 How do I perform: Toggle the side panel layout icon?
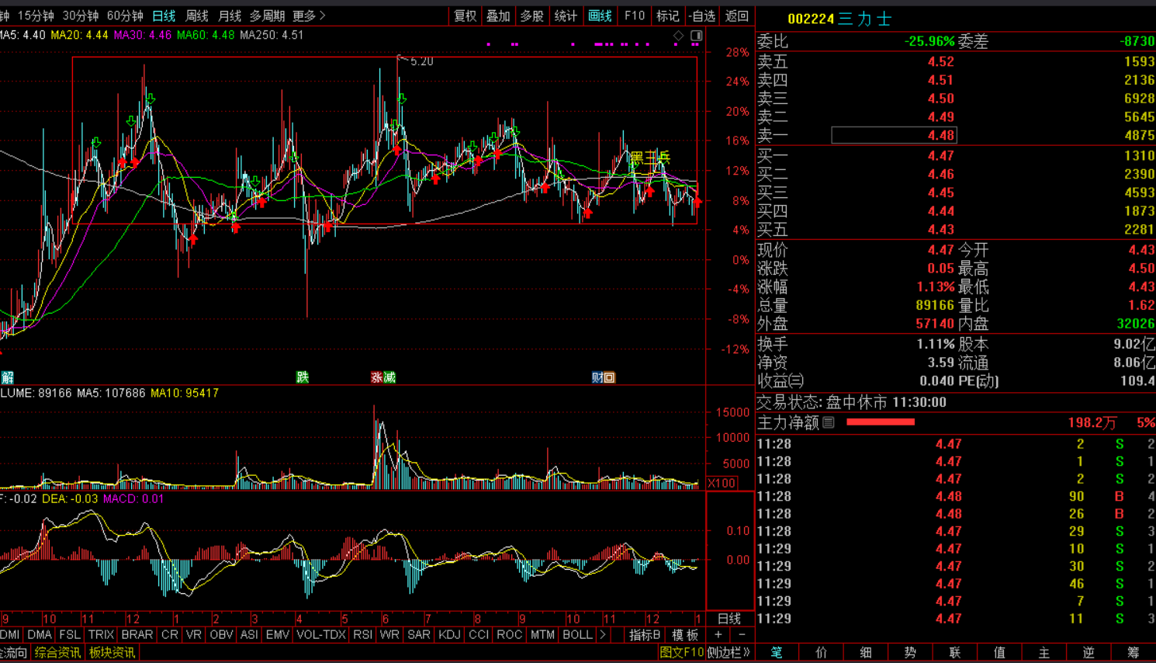(x=696, y=36)
